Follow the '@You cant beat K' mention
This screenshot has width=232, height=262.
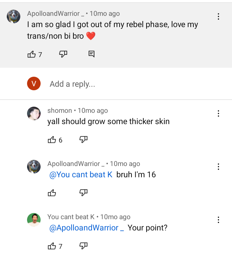point(81,175)
